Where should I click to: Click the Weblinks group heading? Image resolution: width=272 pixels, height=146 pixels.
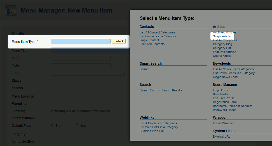click(x=147, y=118)
